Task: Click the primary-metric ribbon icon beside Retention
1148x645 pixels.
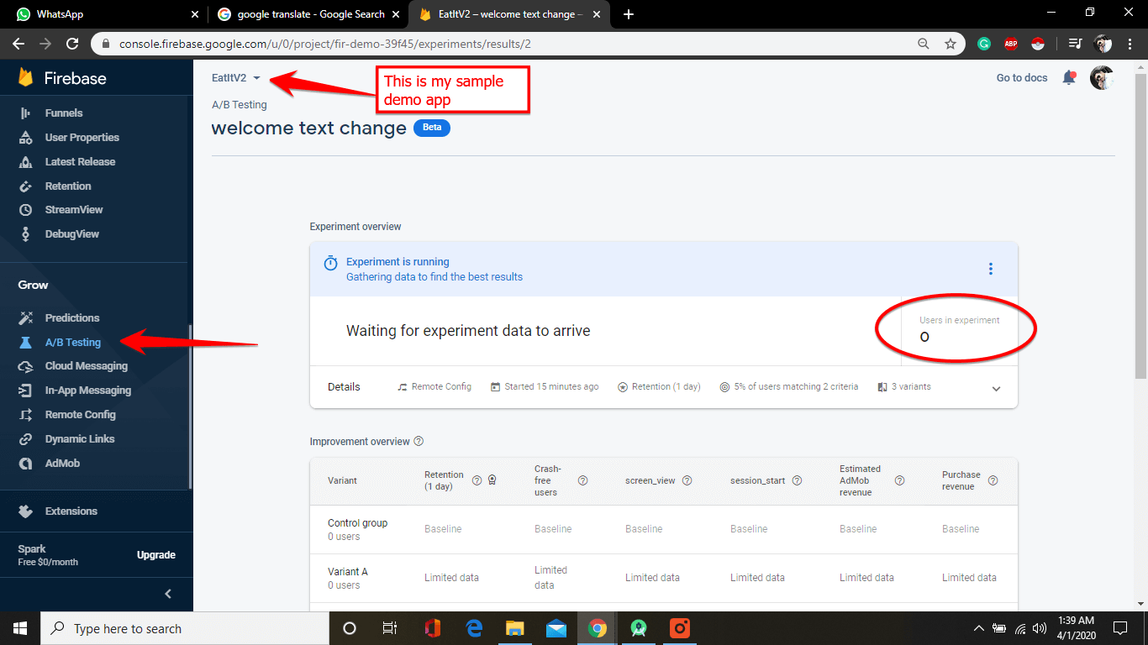Action: tap(492, 480)
